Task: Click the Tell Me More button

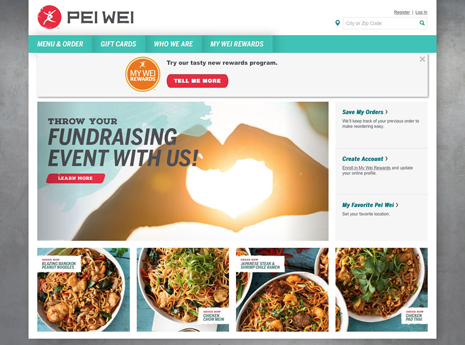Action: (x=197, y=81)
